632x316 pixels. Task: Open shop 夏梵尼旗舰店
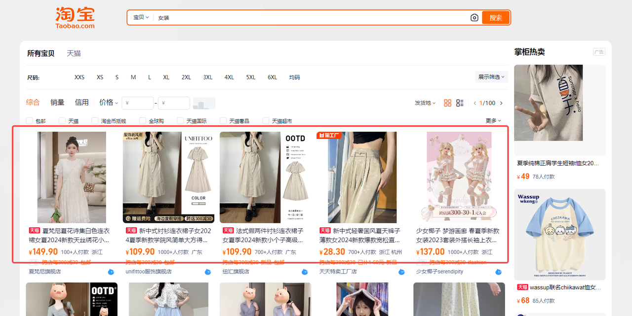click(45, 272)
